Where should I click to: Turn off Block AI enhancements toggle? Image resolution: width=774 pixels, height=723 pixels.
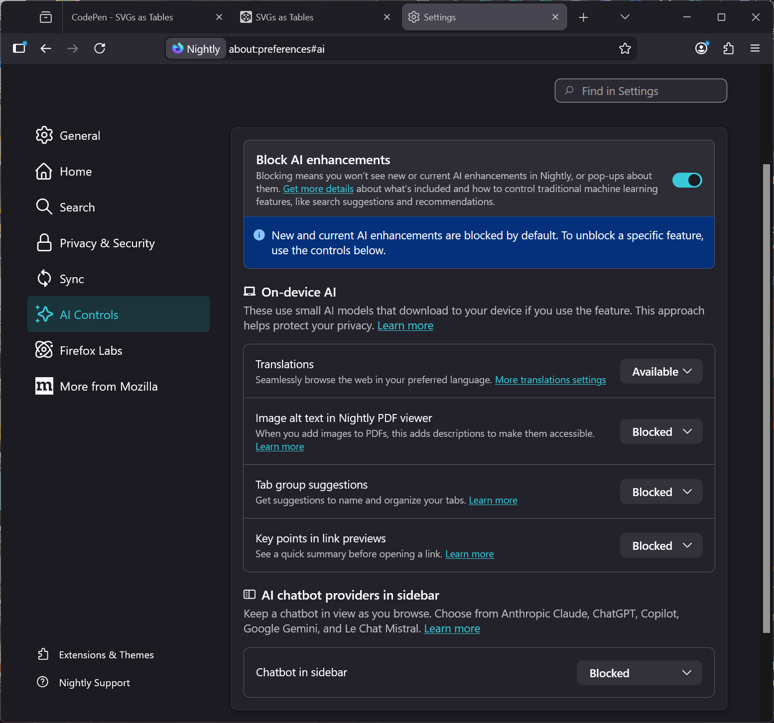(687, 180)
